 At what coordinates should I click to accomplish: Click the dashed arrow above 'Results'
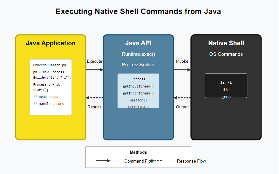pyautogui.click(x=94, y=98)
